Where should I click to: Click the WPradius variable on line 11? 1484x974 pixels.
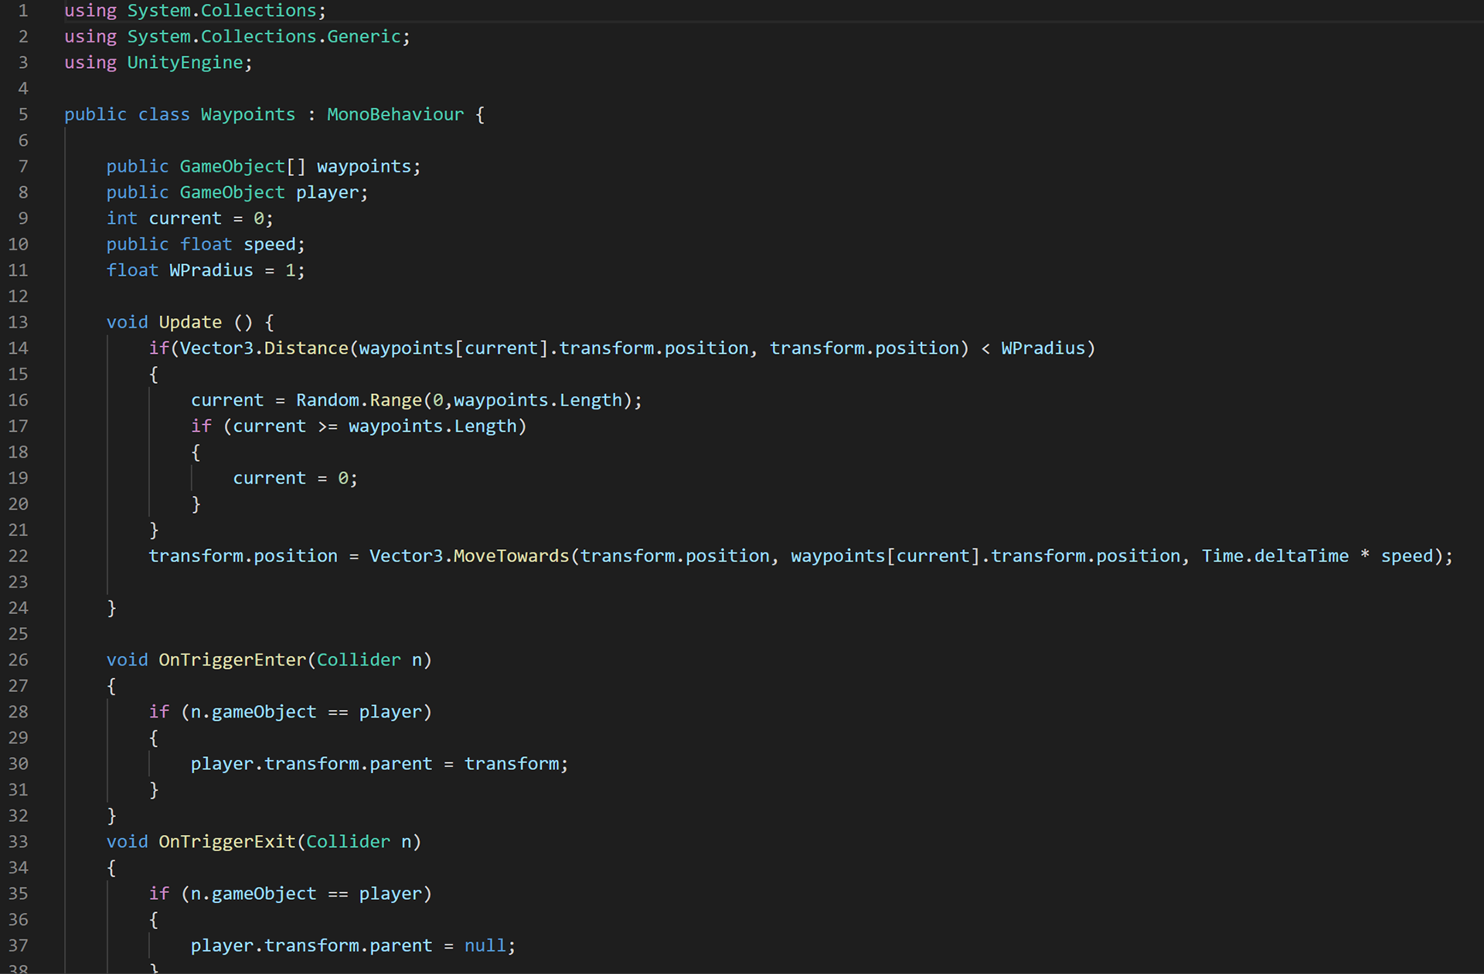[x=210, y=270]
